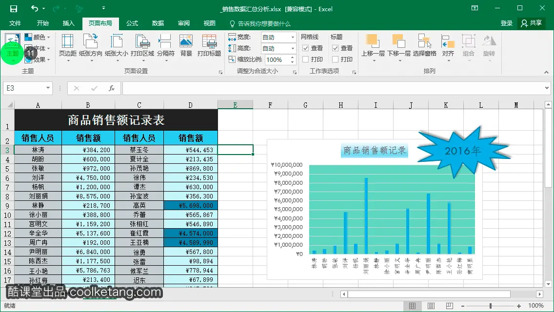
Task: Switch to the 插入 tab
Action: pyautogui.click(x=69, y=23)
